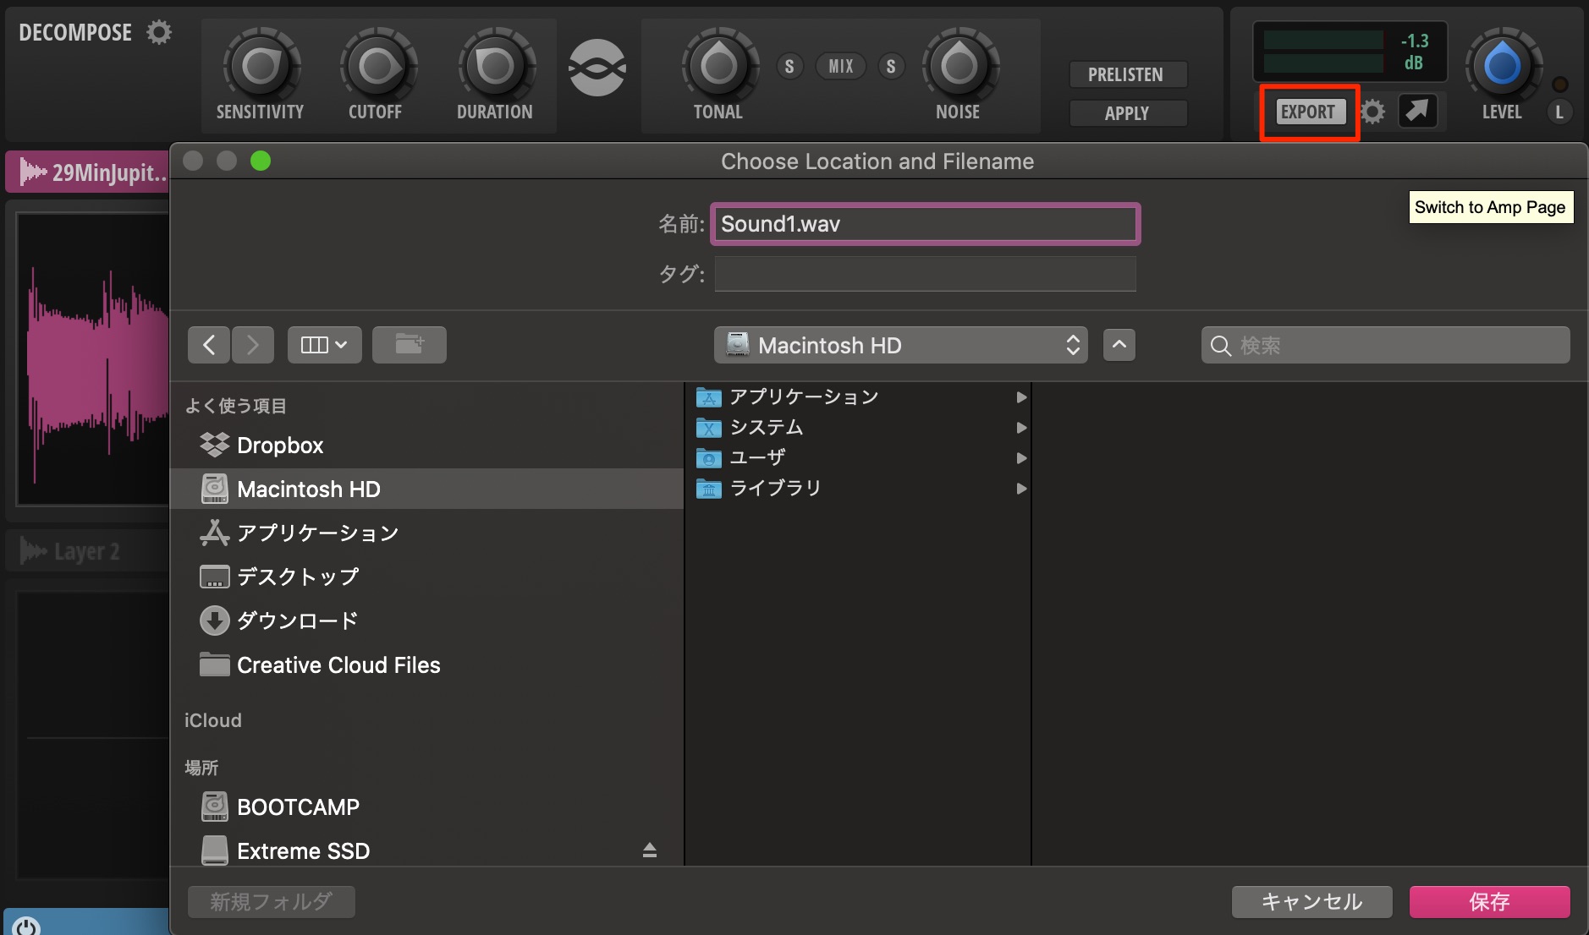This screenshot has height=935, width=1589.
Task: Go forward in the file dialog
Action: pos(253,345)
